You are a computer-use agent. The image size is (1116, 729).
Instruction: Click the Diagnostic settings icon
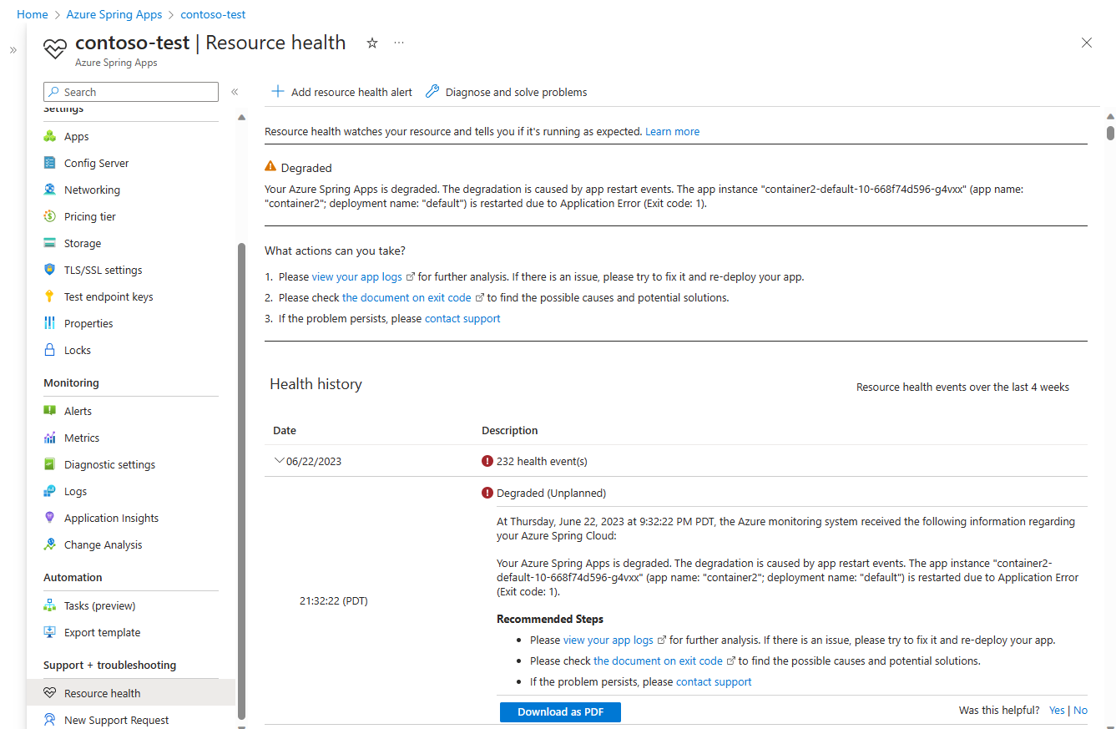pyautogui.click(x=50, y=464)
